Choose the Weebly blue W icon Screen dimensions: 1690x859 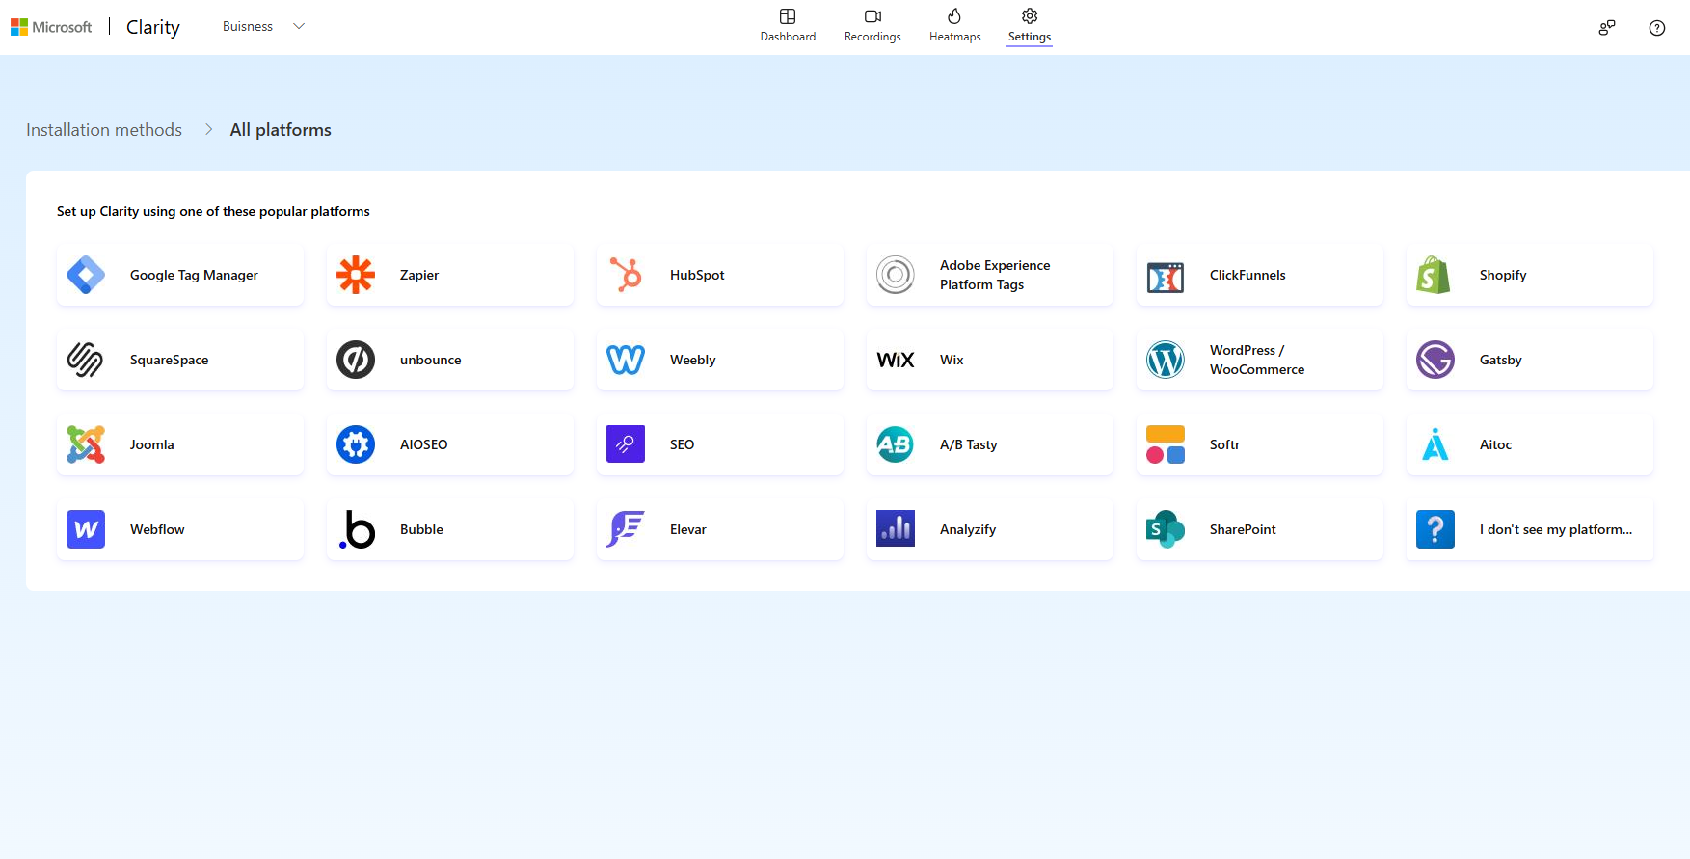pos(626,360)
